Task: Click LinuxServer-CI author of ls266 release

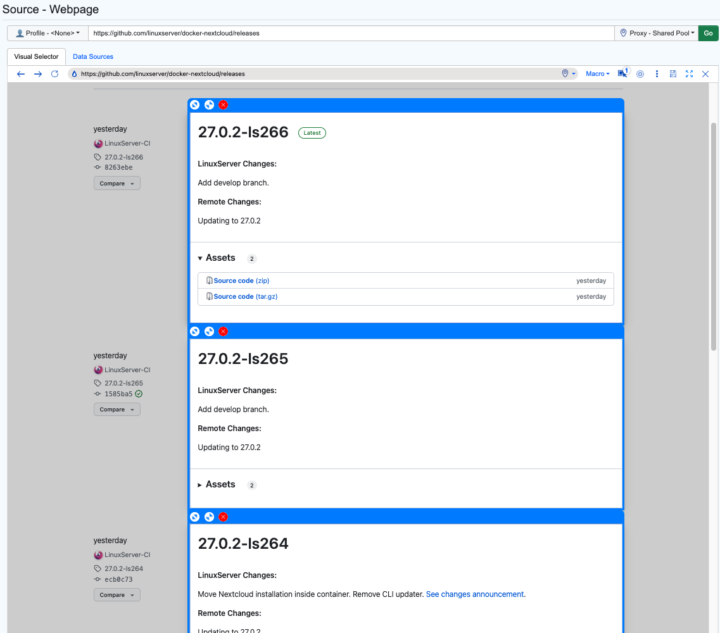Action: (127, 143)
